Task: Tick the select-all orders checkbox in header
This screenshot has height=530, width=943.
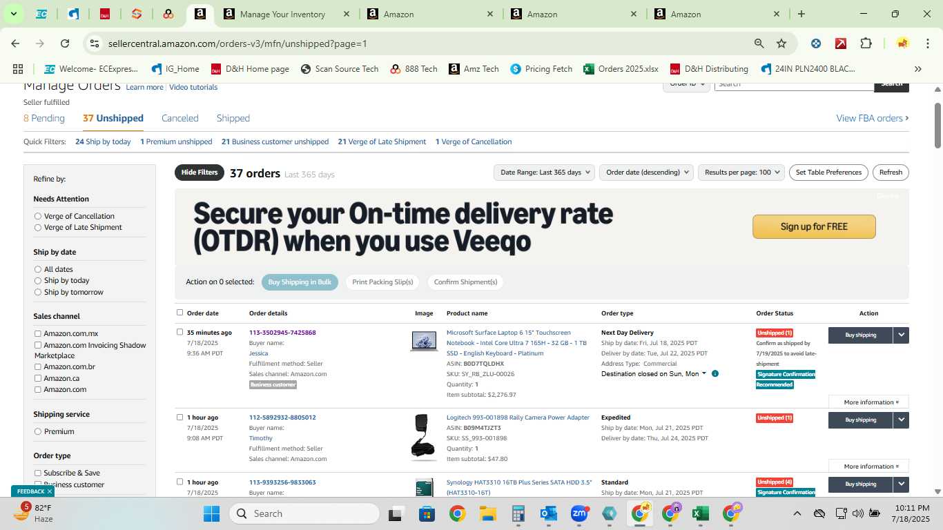Action: point(179,313)
